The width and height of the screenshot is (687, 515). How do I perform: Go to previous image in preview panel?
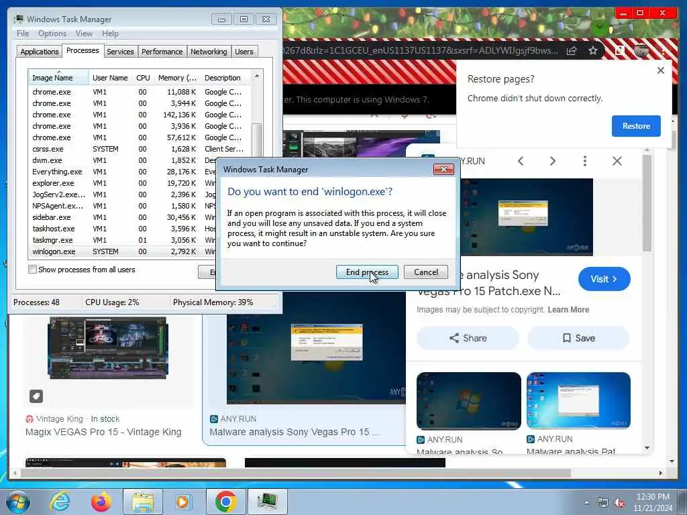click(521, 161)
